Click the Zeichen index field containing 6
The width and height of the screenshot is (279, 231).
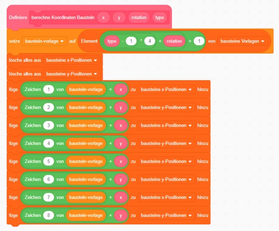coord(49,180)
